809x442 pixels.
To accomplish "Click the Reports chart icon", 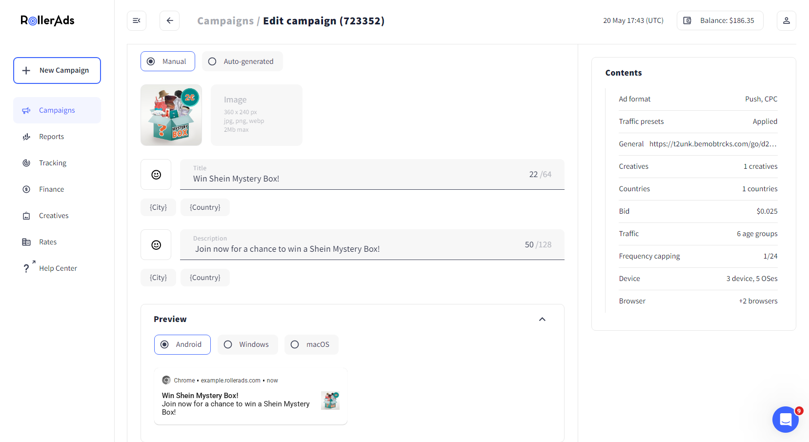I will click(26, 137).
